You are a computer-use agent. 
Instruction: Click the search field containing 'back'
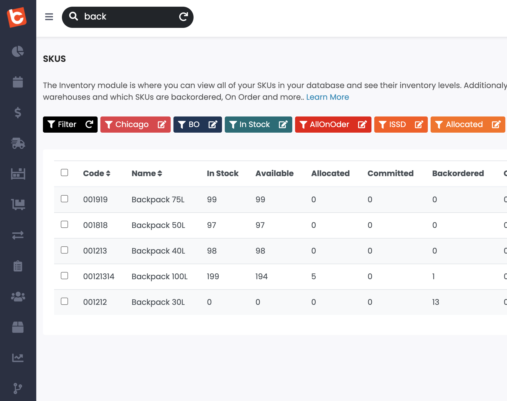coord(128,17)
